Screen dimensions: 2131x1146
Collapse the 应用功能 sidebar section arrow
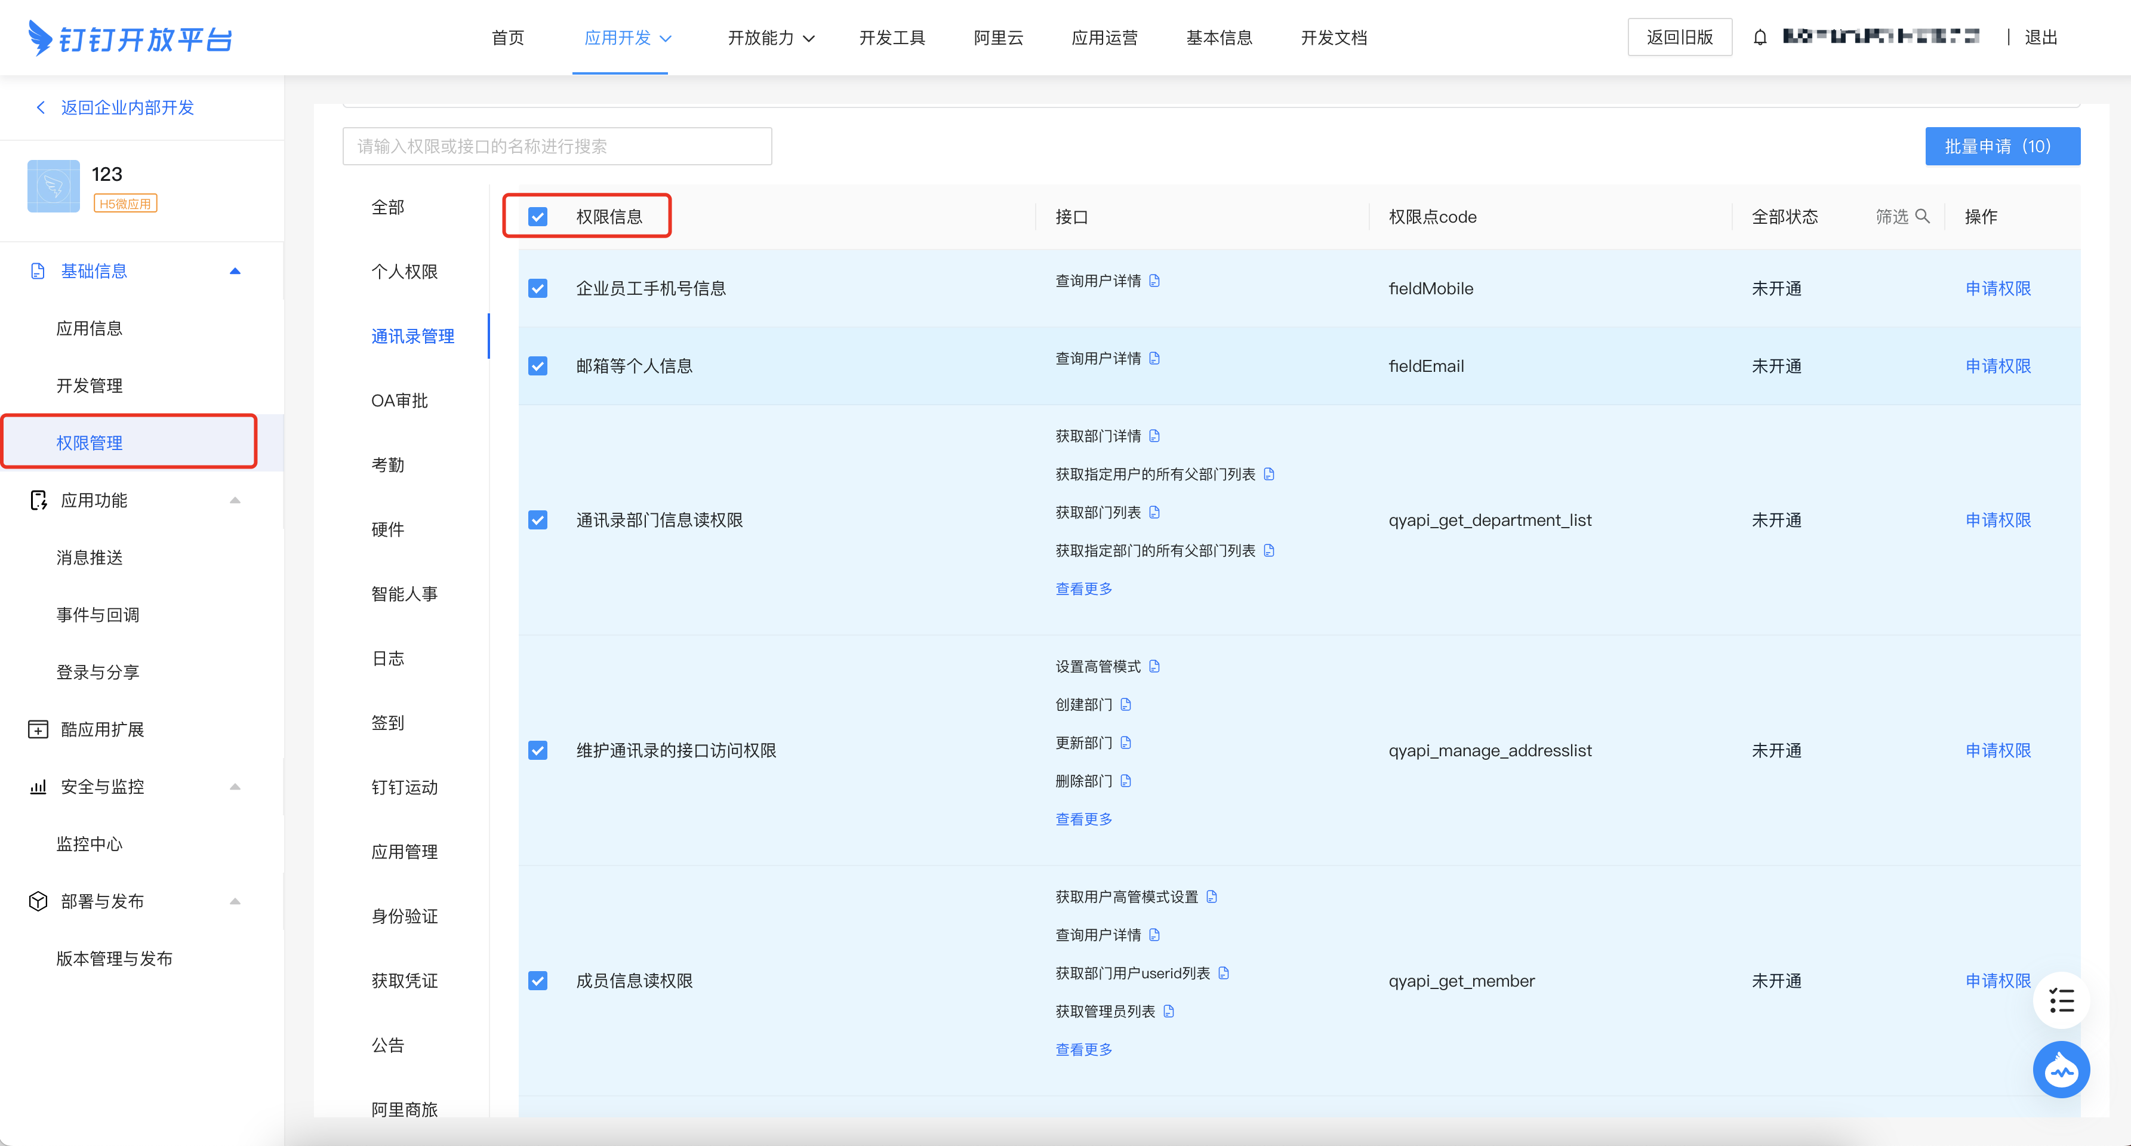[235, 501]
